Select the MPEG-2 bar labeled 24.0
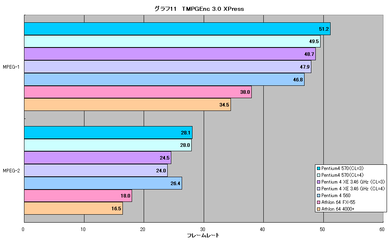 pyautogui.click(x=96, y=170)
